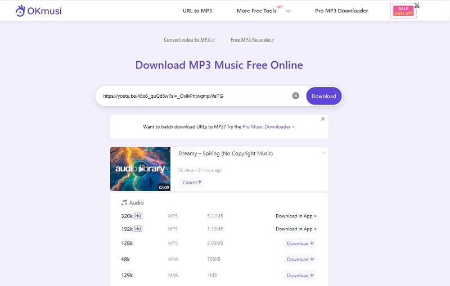The height and width of the screenshot is (286, 450).
Task: Close the batch download banner
Action: [323, 119]
